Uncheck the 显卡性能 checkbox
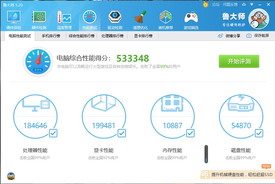This screenshot has height=184, width=275. pyautogui.click(x=122, y=133)
